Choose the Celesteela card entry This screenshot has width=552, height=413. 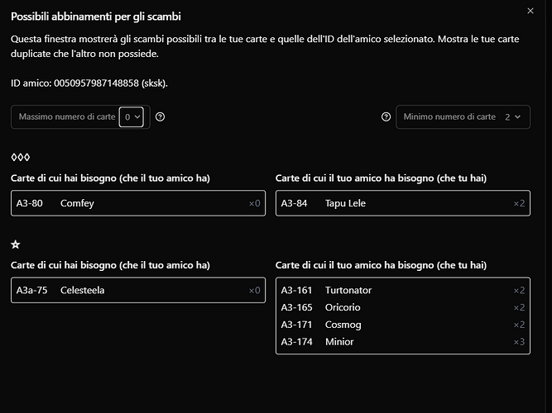coord(137,290)
